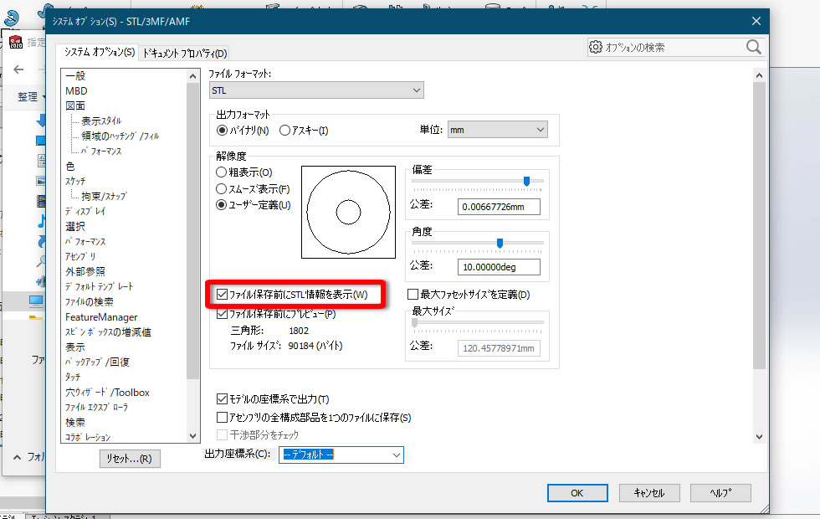Select 表示 in the category list
The width and height of the screenshot is (820, 519).
coord(75,347)
